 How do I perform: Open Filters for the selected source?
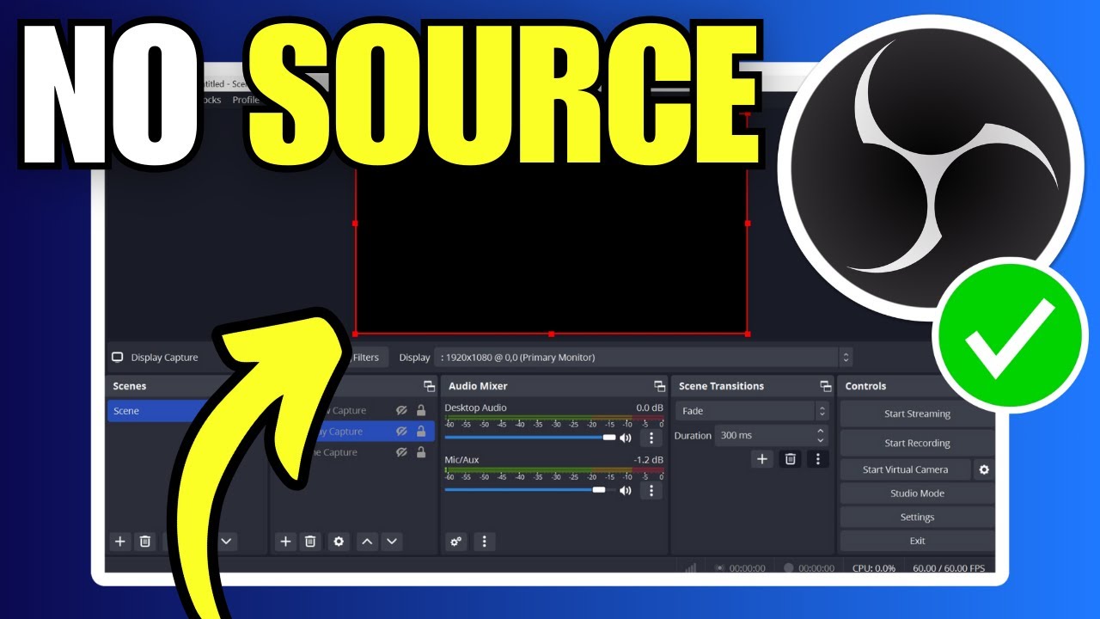tap(365, 358)
